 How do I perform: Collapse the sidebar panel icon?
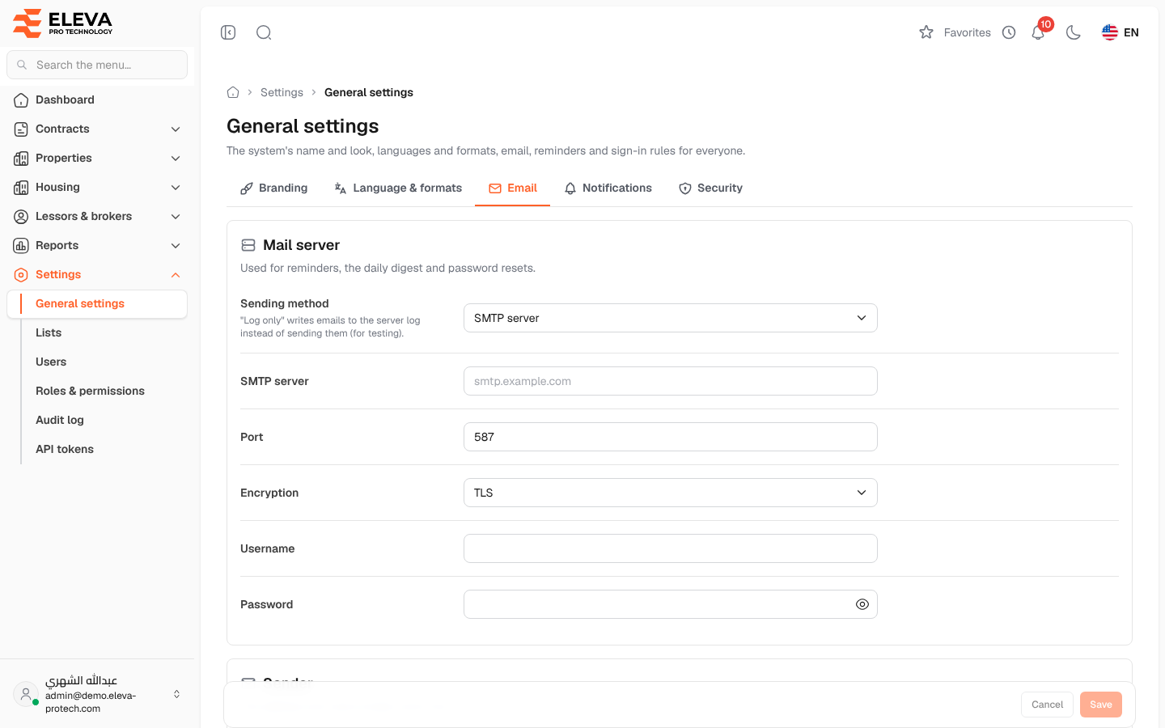[x=228, y=32]
